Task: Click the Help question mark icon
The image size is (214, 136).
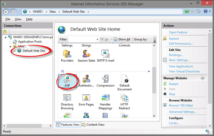Action: 205,11
